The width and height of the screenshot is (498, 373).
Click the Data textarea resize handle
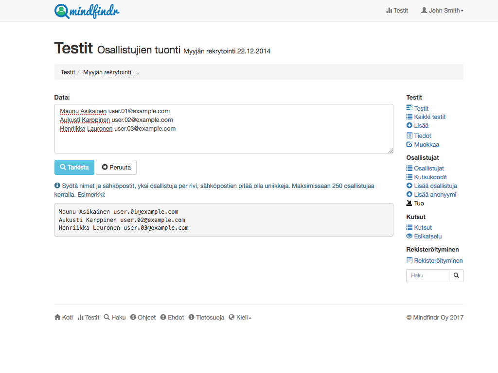click(x=391, y=151)
